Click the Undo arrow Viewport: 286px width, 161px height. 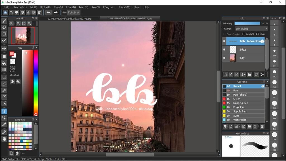(49, 12)
